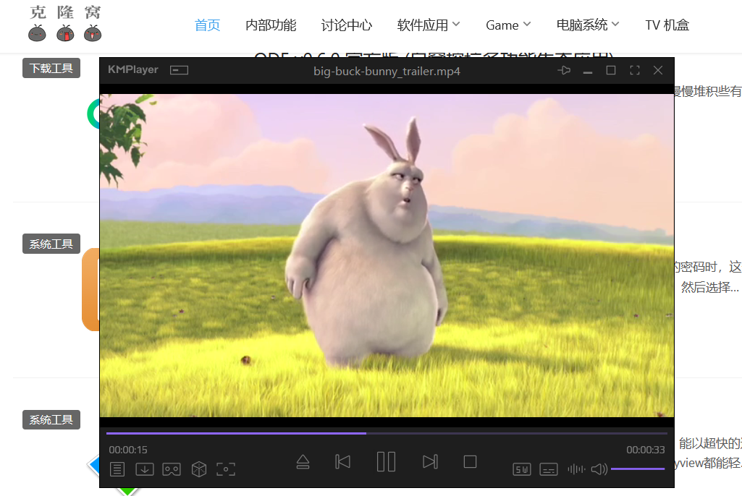
Task: Mute the volume speaker icon
Action: [x=599, y=469]
